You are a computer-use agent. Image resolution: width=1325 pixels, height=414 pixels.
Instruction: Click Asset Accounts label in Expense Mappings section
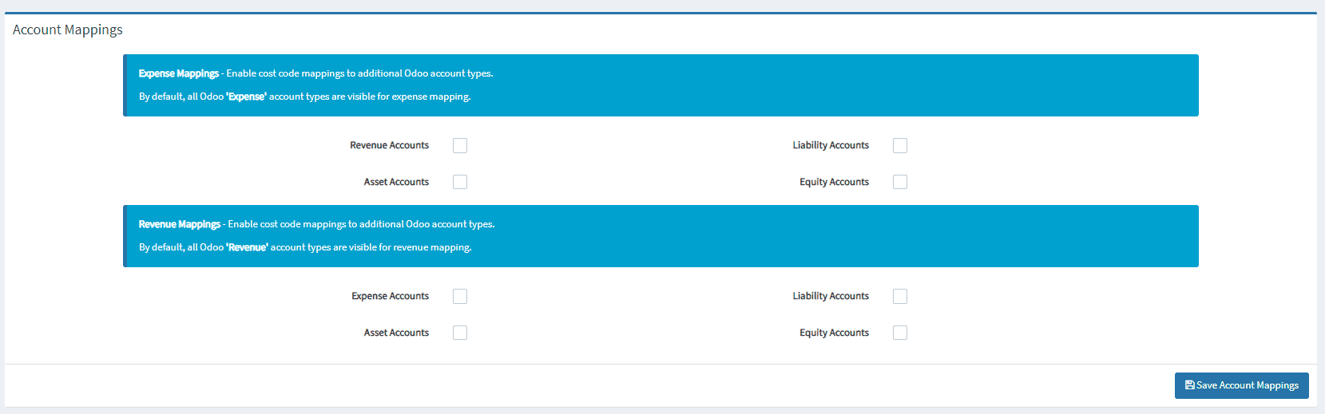pyautogui.click(x=396, y=182)
